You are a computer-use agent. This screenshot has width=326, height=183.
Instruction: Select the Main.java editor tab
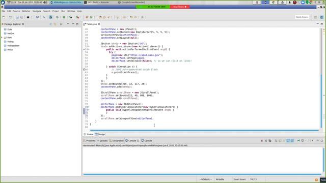point(92,24)
